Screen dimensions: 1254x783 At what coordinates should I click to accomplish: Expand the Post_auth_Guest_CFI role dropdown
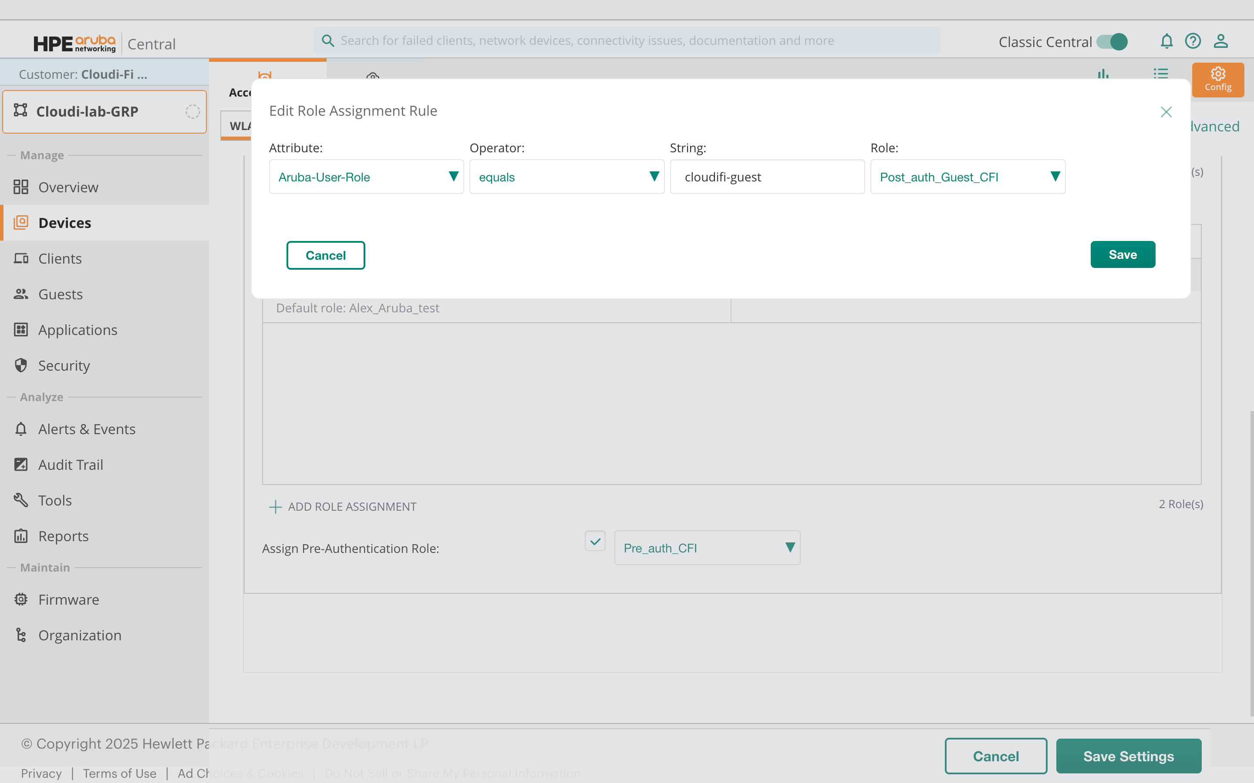click(x=967, y=177)
